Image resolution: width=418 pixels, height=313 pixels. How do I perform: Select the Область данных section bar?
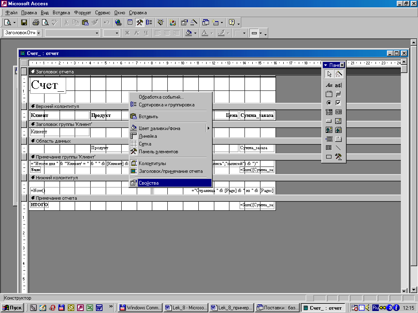(x=215, y=141)
